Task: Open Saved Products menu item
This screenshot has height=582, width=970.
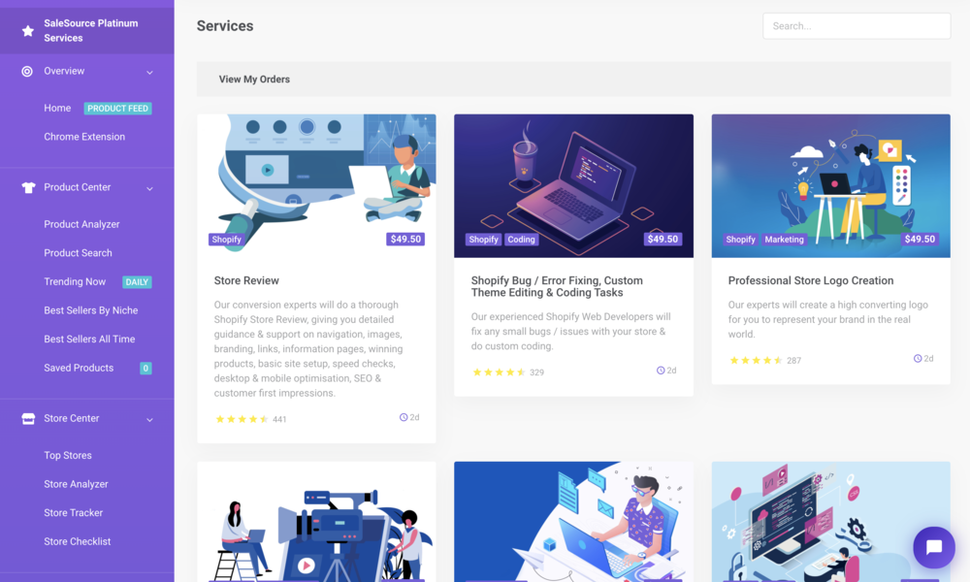Action: point(79,368)
